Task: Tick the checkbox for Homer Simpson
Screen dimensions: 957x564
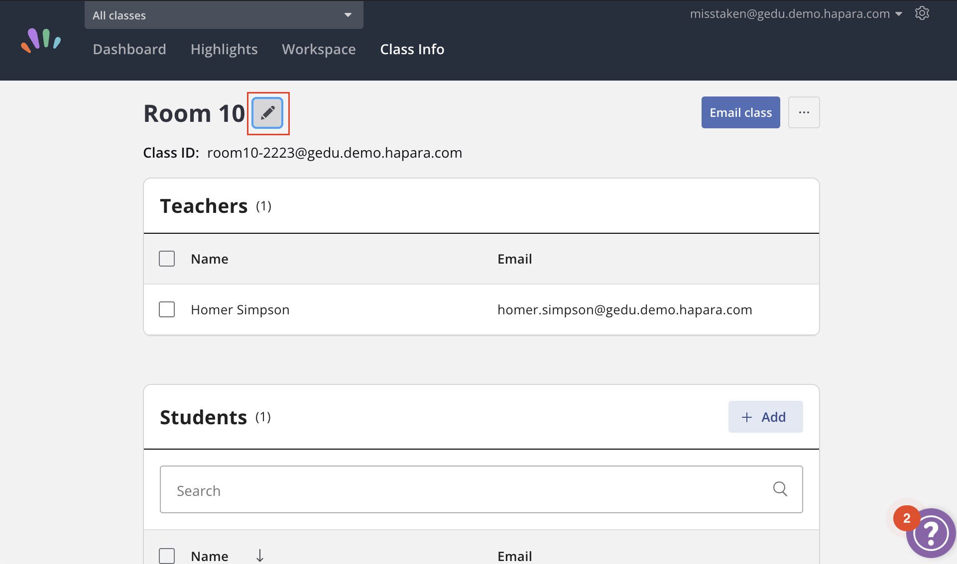Action: tap(167, 309)
